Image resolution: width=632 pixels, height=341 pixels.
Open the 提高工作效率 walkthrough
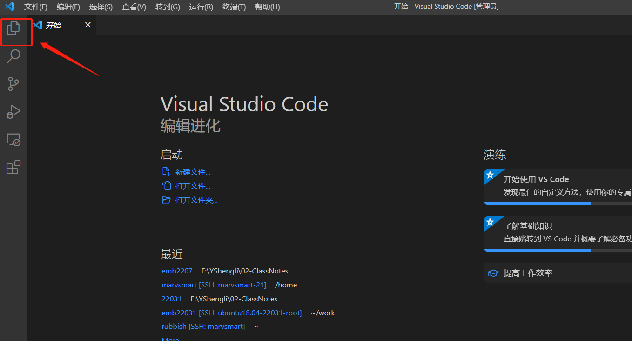point(558,273)
